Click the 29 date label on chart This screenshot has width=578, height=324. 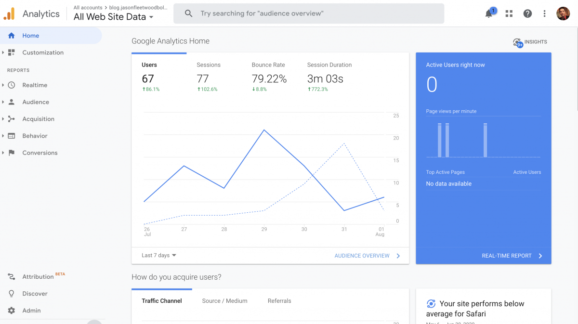(264, 229)
